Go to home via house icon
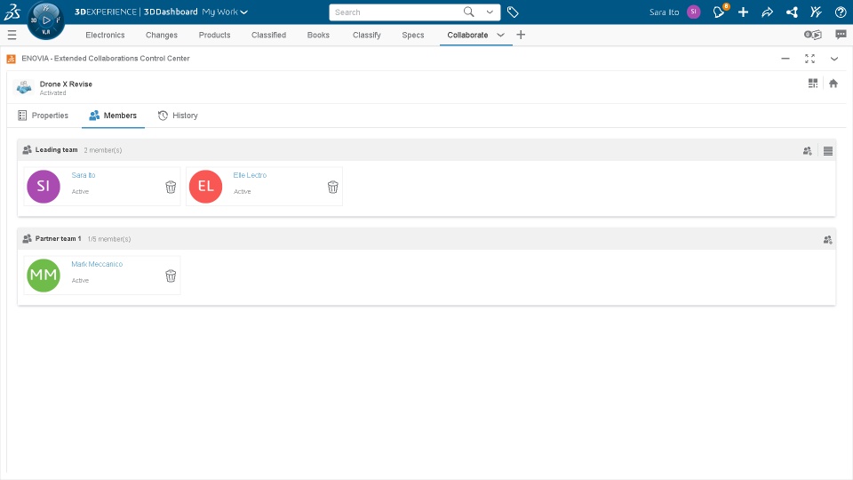Screen dimensions: 853x480 pos(833,84)
